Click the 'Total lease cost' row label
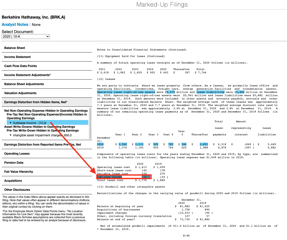Image resolution: width=287 pixels, height=240 pixels. [110, 180]
